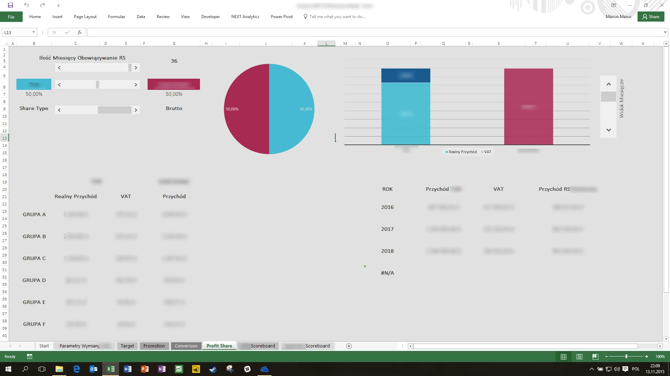
Task: Open the Data ribbon tab
Action: click(141, 17)
